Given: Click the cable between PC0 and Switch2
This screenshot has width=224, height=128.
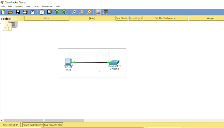Looking at the screenshot, I should click(91, 62).
